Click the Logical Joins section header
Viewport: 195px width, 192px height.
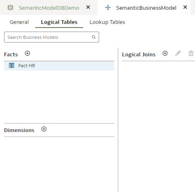(139, 55)
